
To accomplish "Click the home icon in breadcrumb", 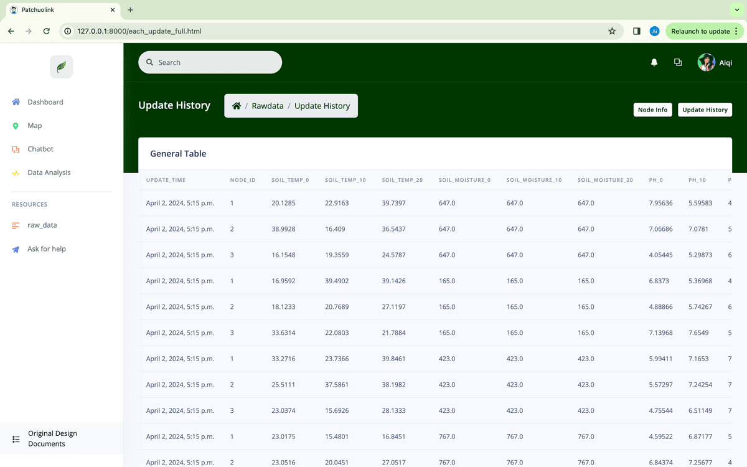I will [237, 106].
